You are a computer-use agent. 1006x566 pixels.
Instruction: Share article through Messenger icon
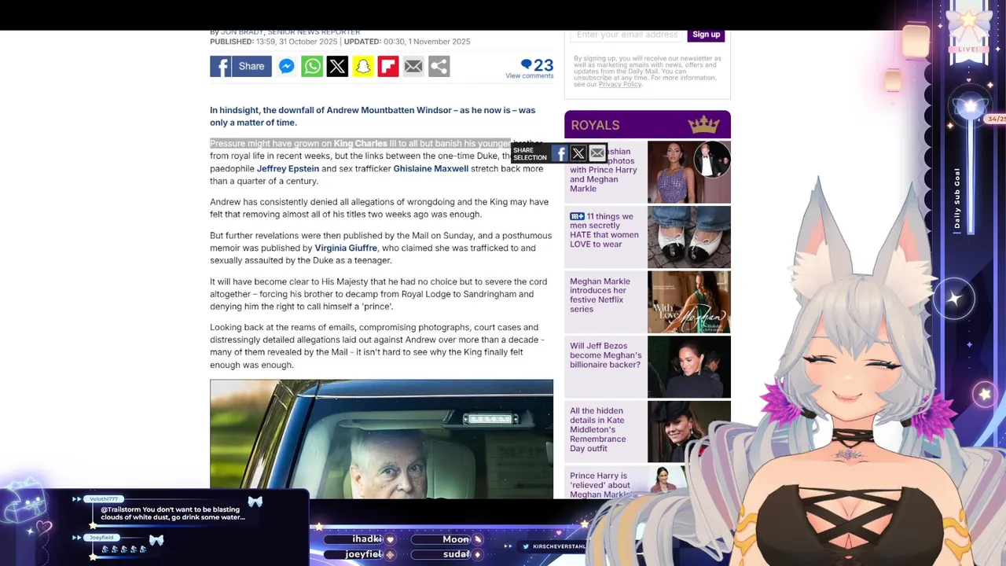point(287,67)
